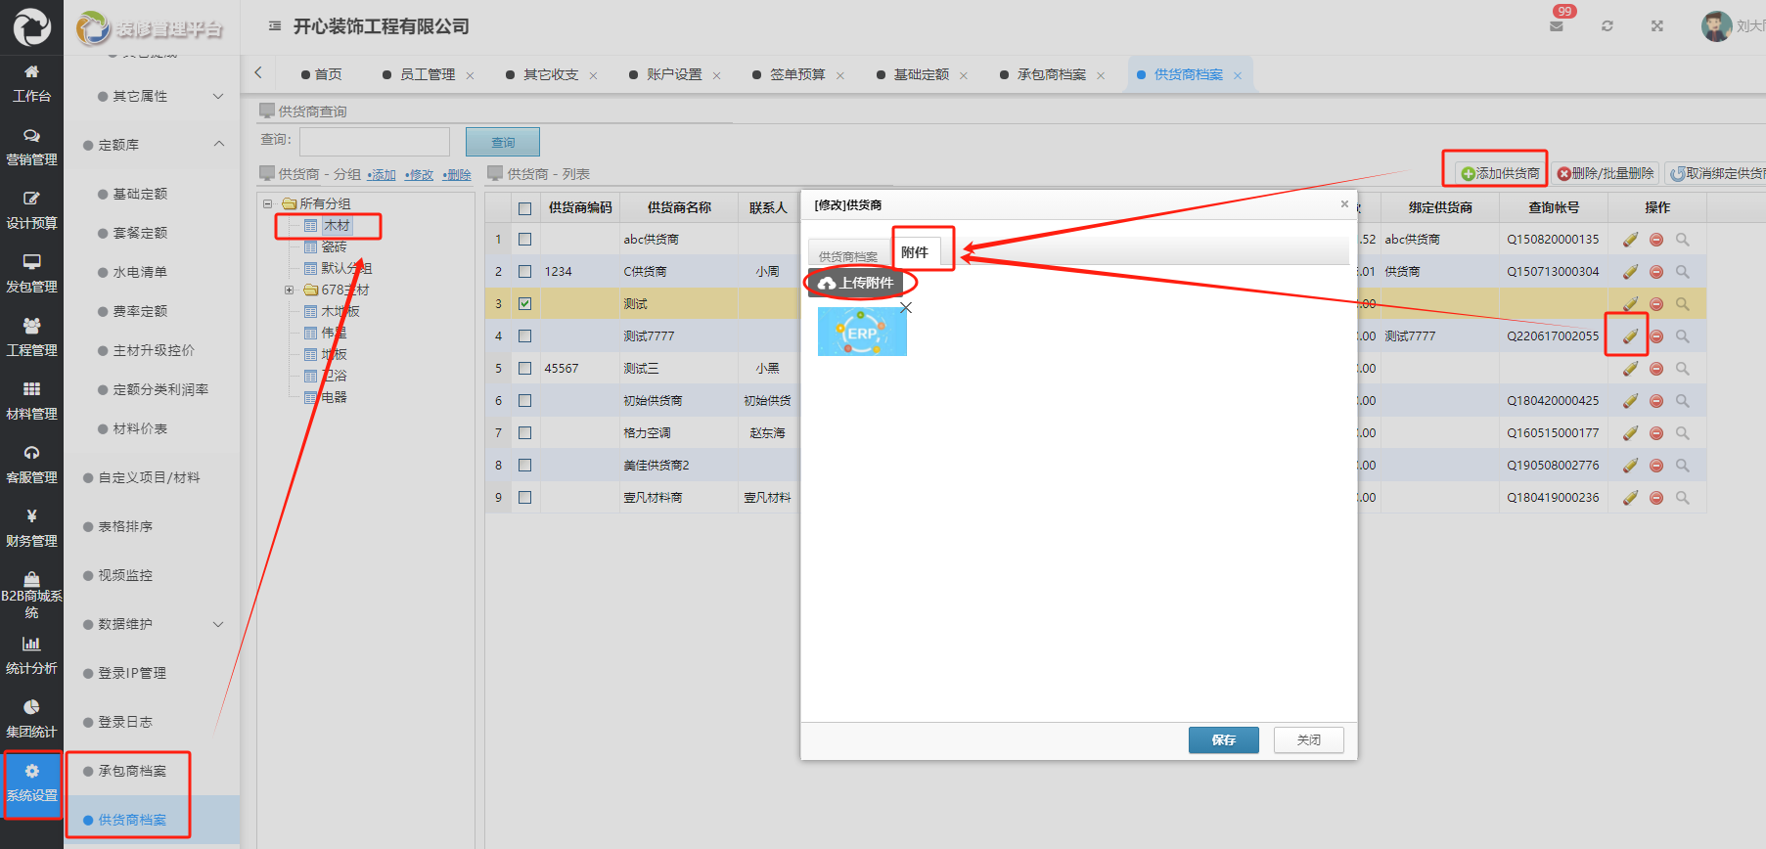1766x849 pixels.
Task: Click the 查询 search input field
Action: point(375,142)
